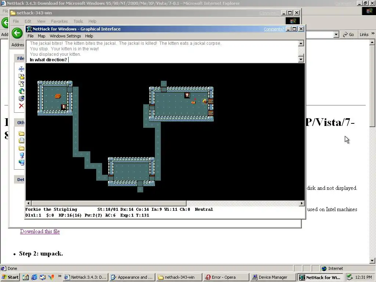Click the 'Step 2: unpack.' heading text
Viewport: 376px width, 282px height.
(41, 254)
